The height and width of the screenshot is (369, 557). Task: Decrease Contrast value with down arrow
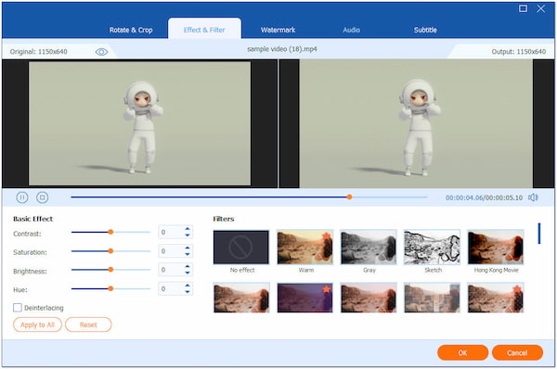188,235
